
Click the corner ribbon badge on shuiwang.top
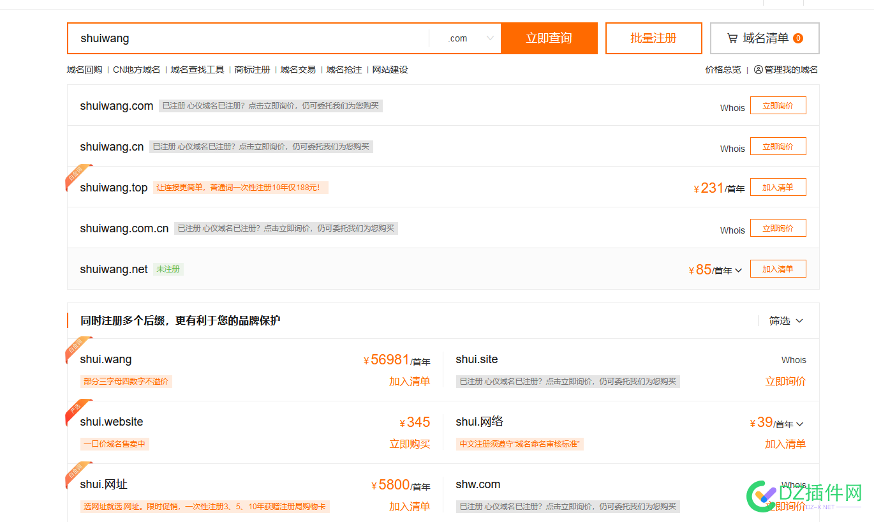coord(78,177)
